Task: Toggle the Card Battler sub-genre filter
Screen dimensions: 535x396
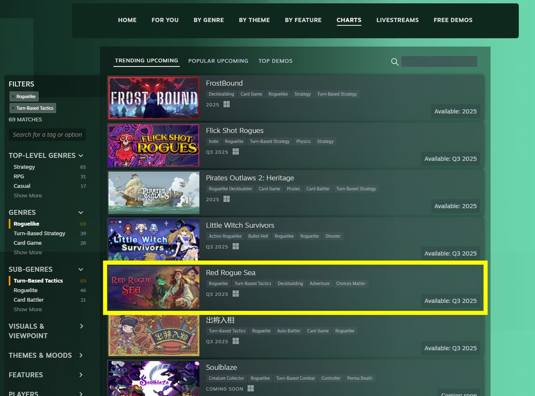Action: tap(29, 300)
